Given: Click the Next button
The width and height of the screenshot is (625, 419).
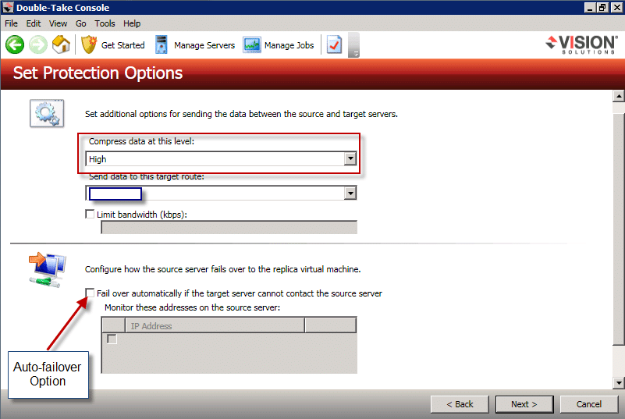Looking at the screenshot, I should [x=524, y=404].
